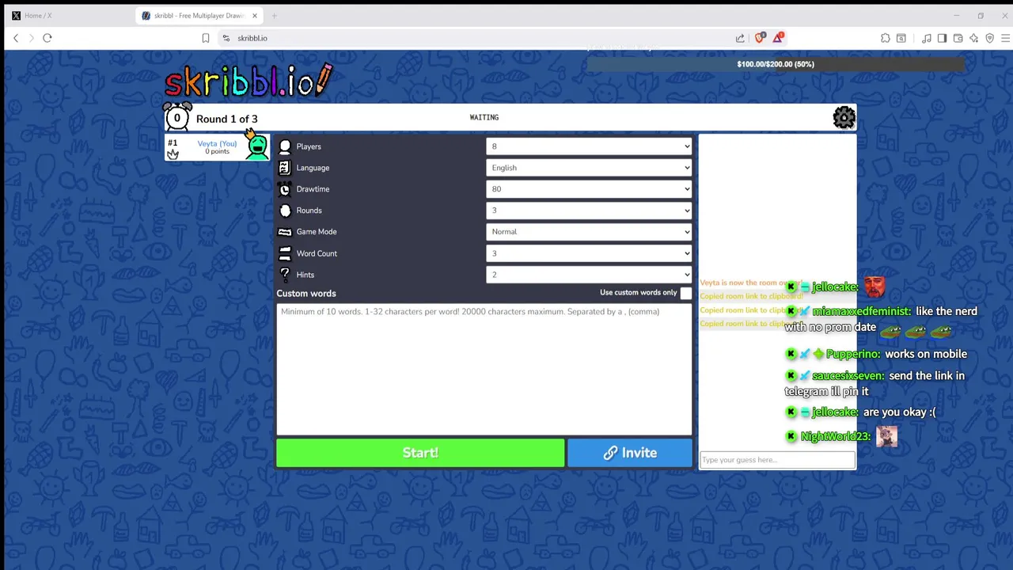
Task: Click the green player avatar
Action: 256,146
